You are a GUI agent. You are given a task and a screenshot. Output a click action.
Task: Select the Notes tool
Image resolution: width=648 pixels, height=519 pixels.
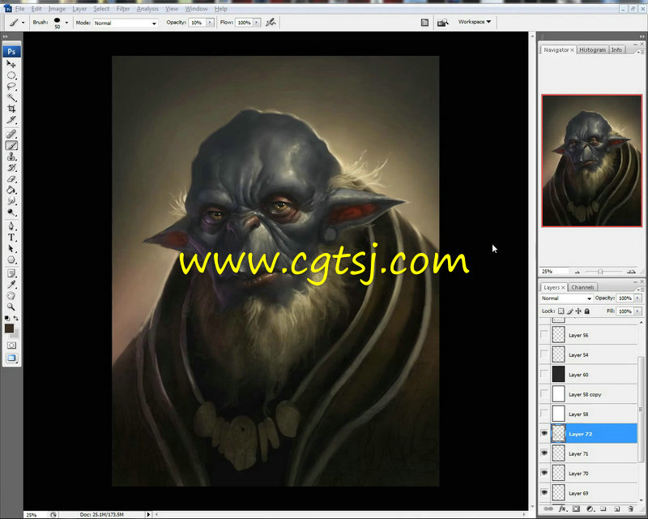point(11,273)
